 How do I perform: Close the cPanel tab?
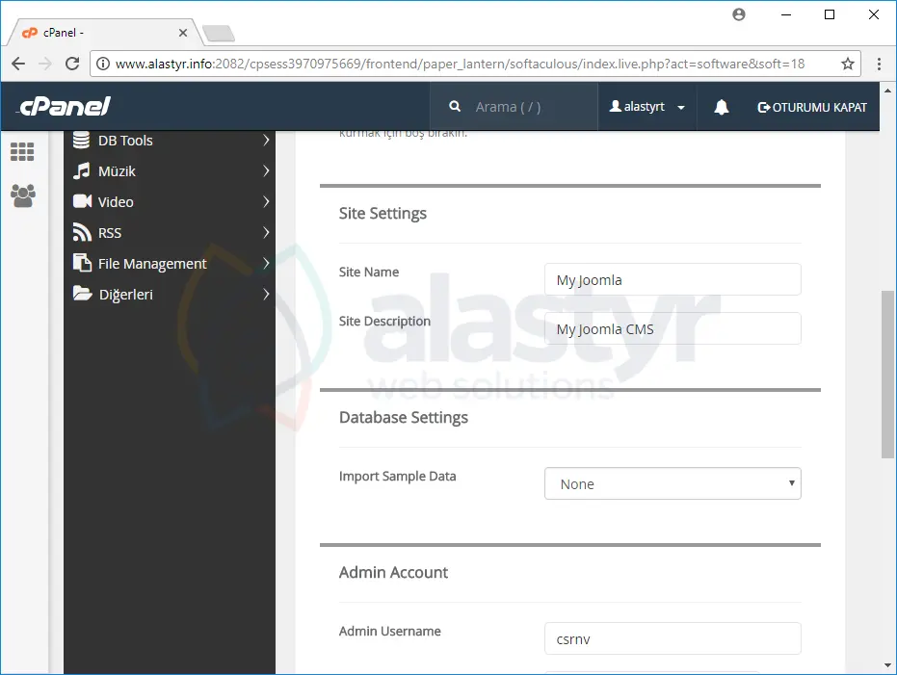click(183, 33)
